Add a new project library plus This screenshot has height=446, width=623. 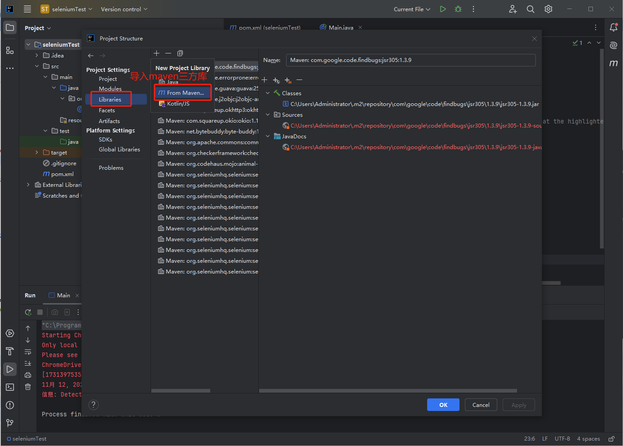coord(157,53)
